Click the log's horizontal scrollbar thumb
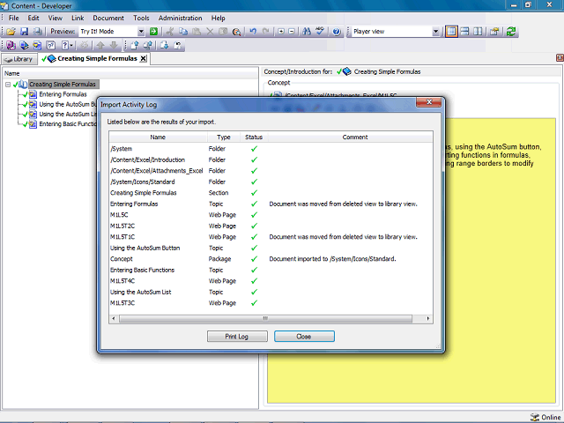The image size is (564, 423). (x=265, y=318)
